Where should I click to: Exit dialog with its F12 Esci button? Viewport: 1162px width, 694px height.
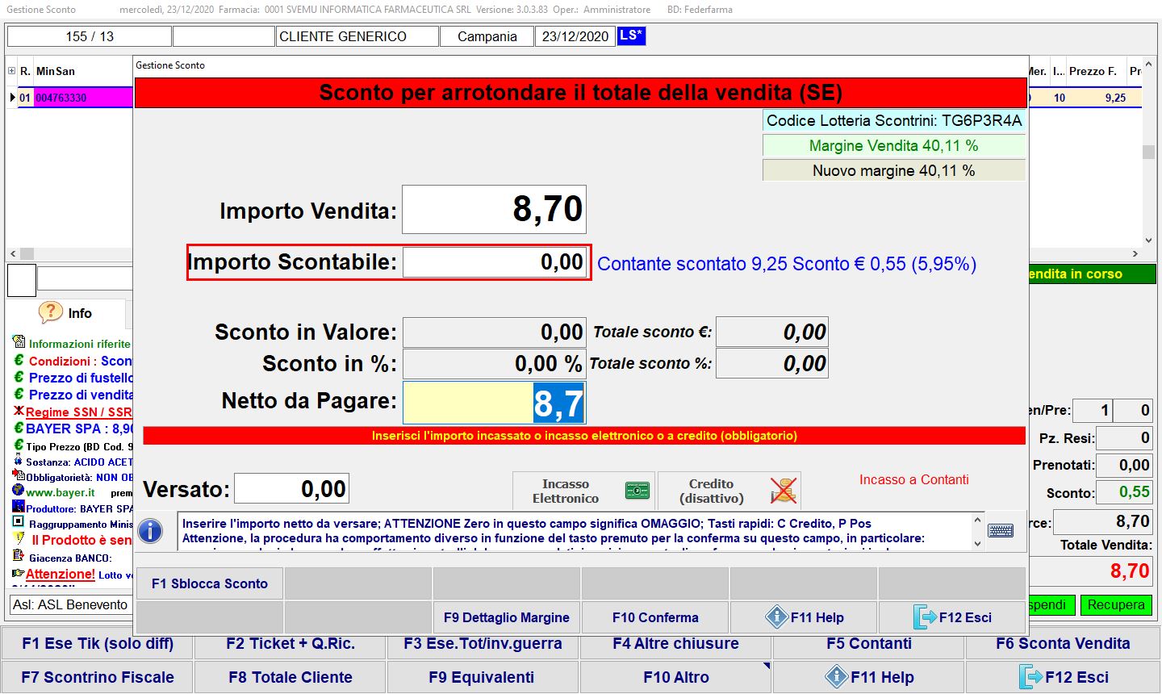(952, 617)
